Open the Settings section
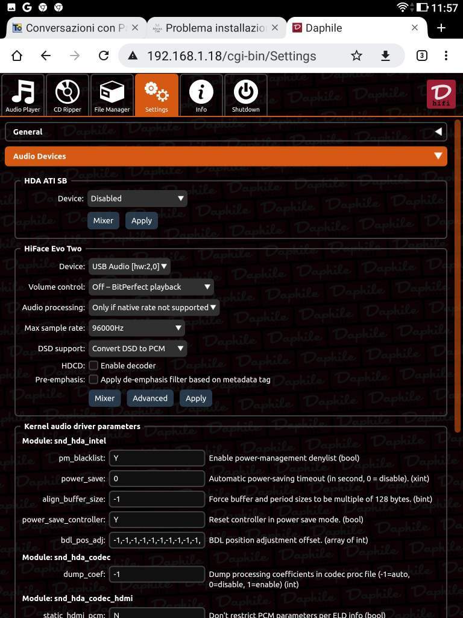This screenshot has height=618, width=463. pos(157,95)
